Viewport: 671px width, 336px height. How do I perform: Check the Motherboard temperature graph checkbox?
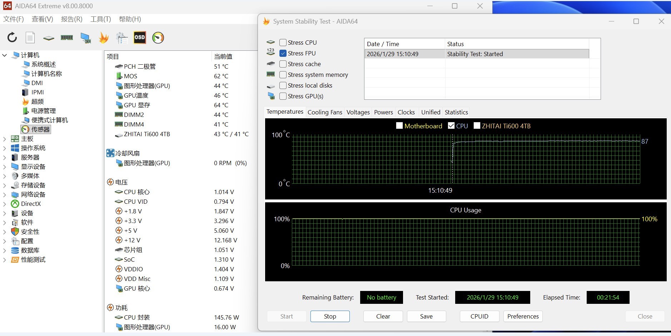[x=399, y=125]
